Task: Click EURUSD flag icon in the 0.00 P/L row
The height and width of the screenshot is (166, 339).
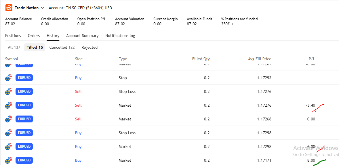Action: 9,119
